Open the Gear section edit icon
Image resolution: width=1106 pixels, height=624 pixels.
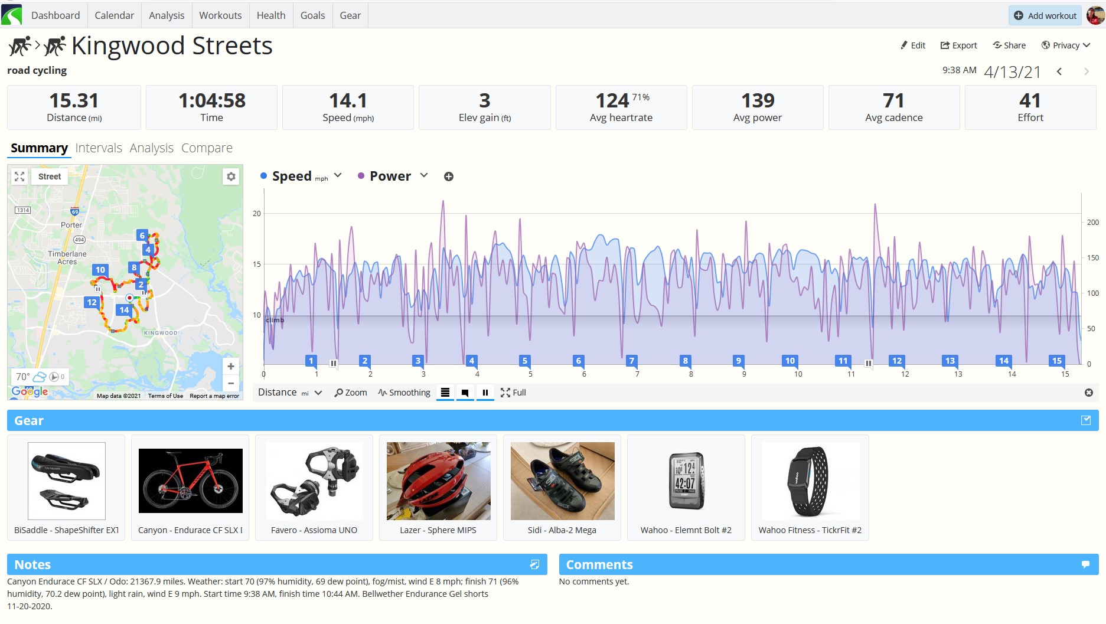(1086, 420)
